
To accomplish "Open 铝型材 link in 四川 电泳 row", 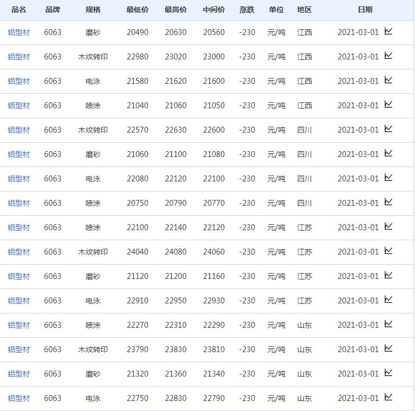I will pyautogui.click(x=19, y=179).
